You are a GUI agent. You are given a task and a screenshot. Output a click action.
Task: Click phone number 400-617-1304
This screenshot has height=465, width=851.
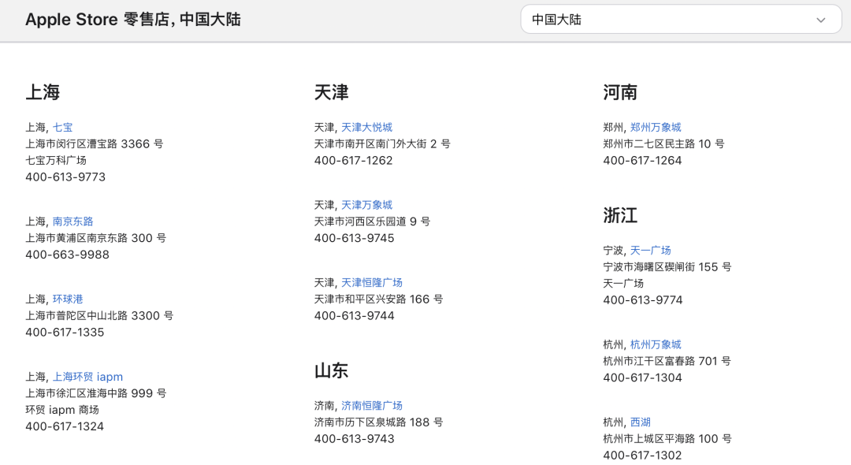(x=643, y=378)
